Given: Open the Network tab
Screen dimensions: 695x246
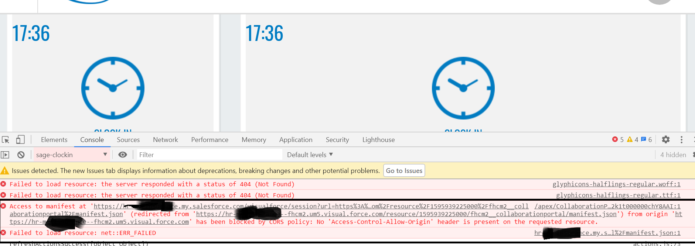Looking at the screenshot, I should 166,140.
